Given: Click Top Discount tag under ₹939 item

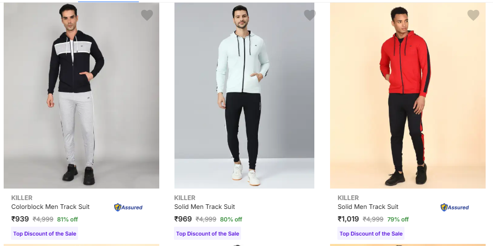Looking at the screenshot, I should [x=45, y=233].
